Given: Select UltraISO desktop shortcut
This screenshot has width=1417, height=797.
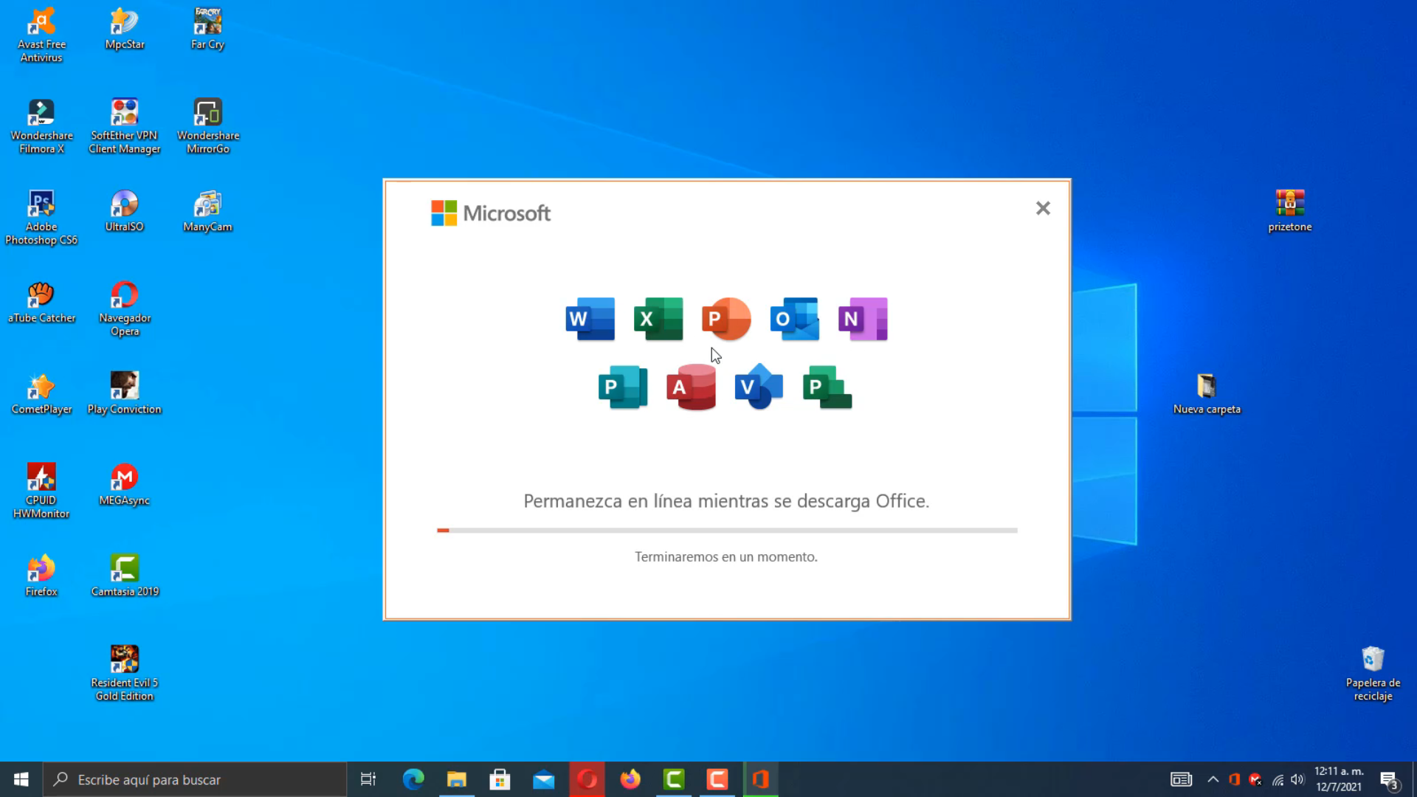Looking at the screenshot, I should 125,211.
